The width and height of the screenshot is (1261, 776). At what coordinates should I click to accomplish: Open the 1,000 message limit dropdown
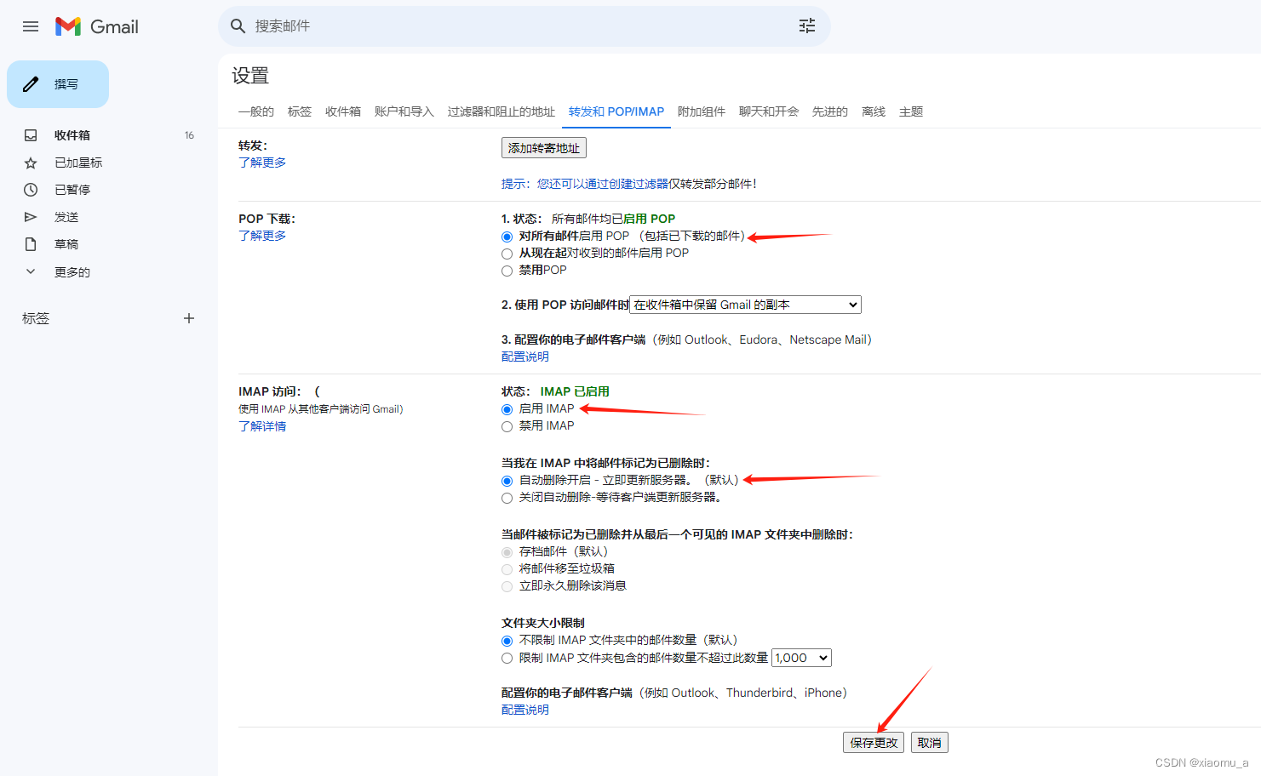tap(801, 658)
